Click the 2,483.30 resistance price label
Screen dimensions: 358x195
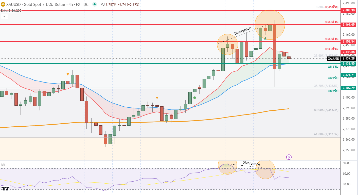[348, 10]
